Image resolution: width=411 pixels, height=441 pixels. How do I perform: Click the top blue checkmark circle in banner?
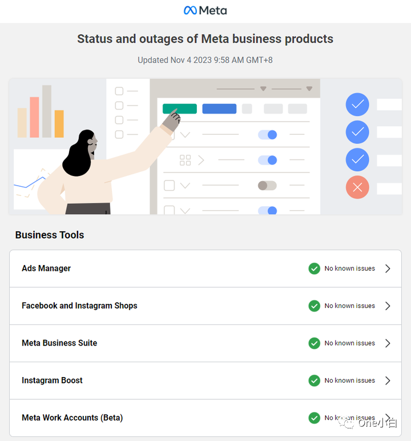[x=357, y=105]
